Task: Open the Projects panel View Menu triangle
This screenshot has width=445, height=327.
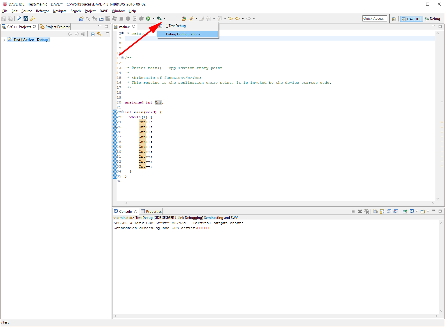Action: (108, 34)
